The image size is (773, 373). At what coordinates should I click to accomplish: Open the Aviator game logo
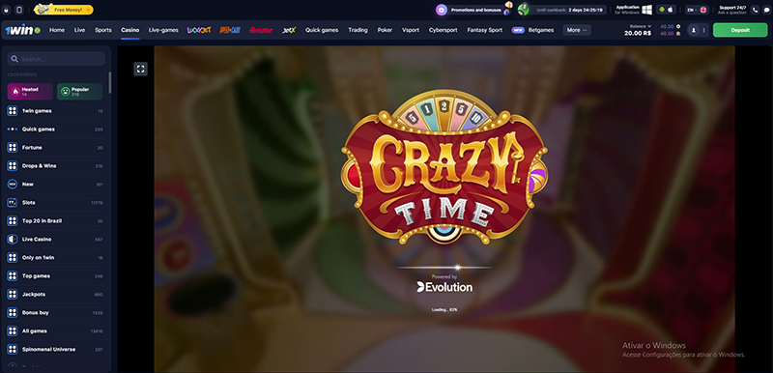coord(261,30)
